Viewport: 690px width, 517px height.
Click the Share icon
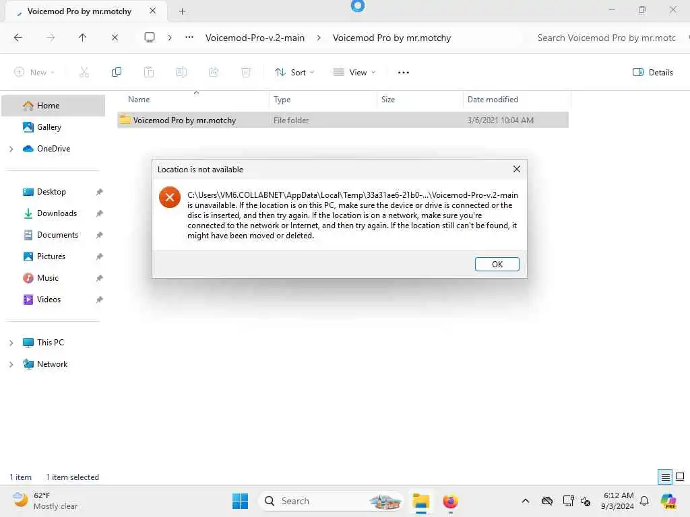[214, 72]
